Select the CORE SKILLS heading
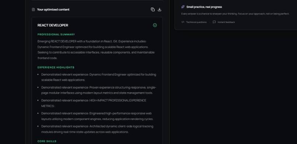 tap(47, 141)
